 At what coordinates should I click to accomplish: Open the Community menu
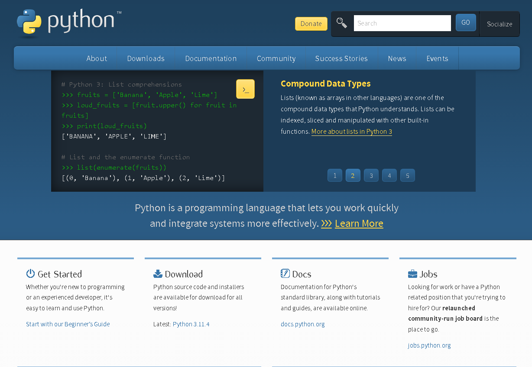(276, 58)
